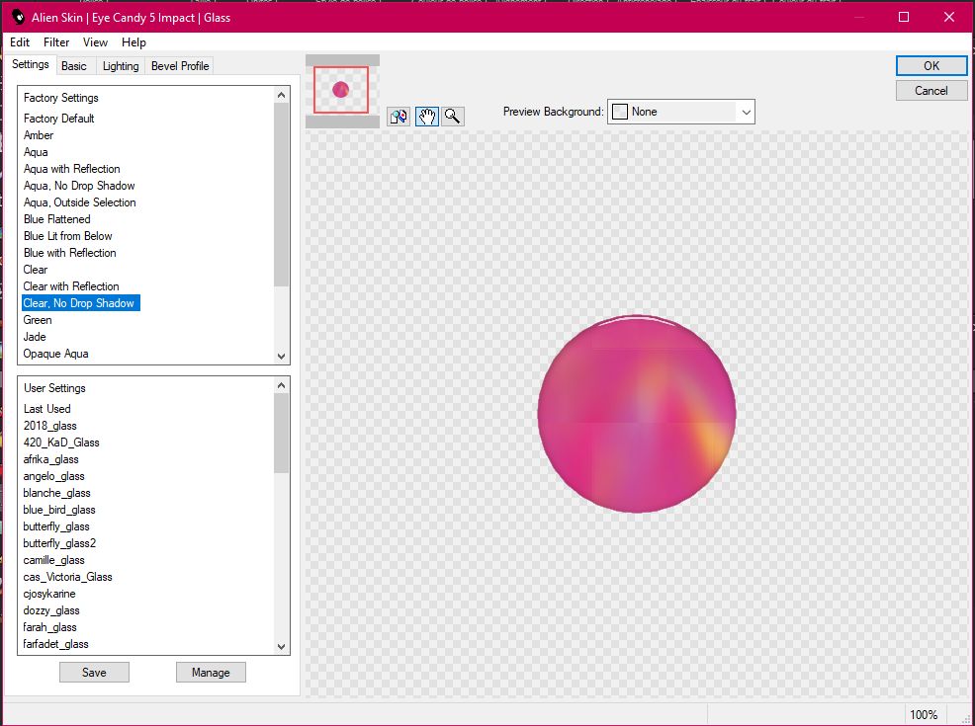Select the magnifier zoom tool
975x726 pixels.
[x=453, y=117]
